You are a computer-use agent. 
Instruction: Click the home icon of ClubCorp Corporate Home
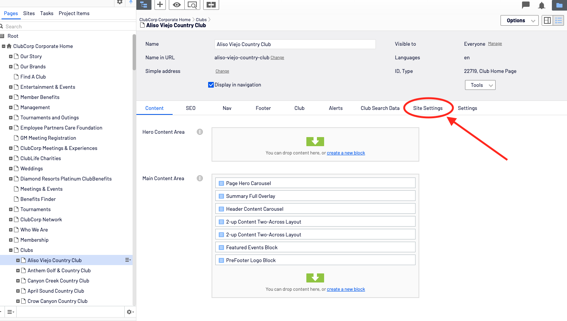(x=9, y=46)
